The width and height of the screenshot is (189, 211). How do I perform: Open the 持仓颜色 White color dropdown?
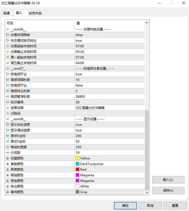tap(110, 186)
